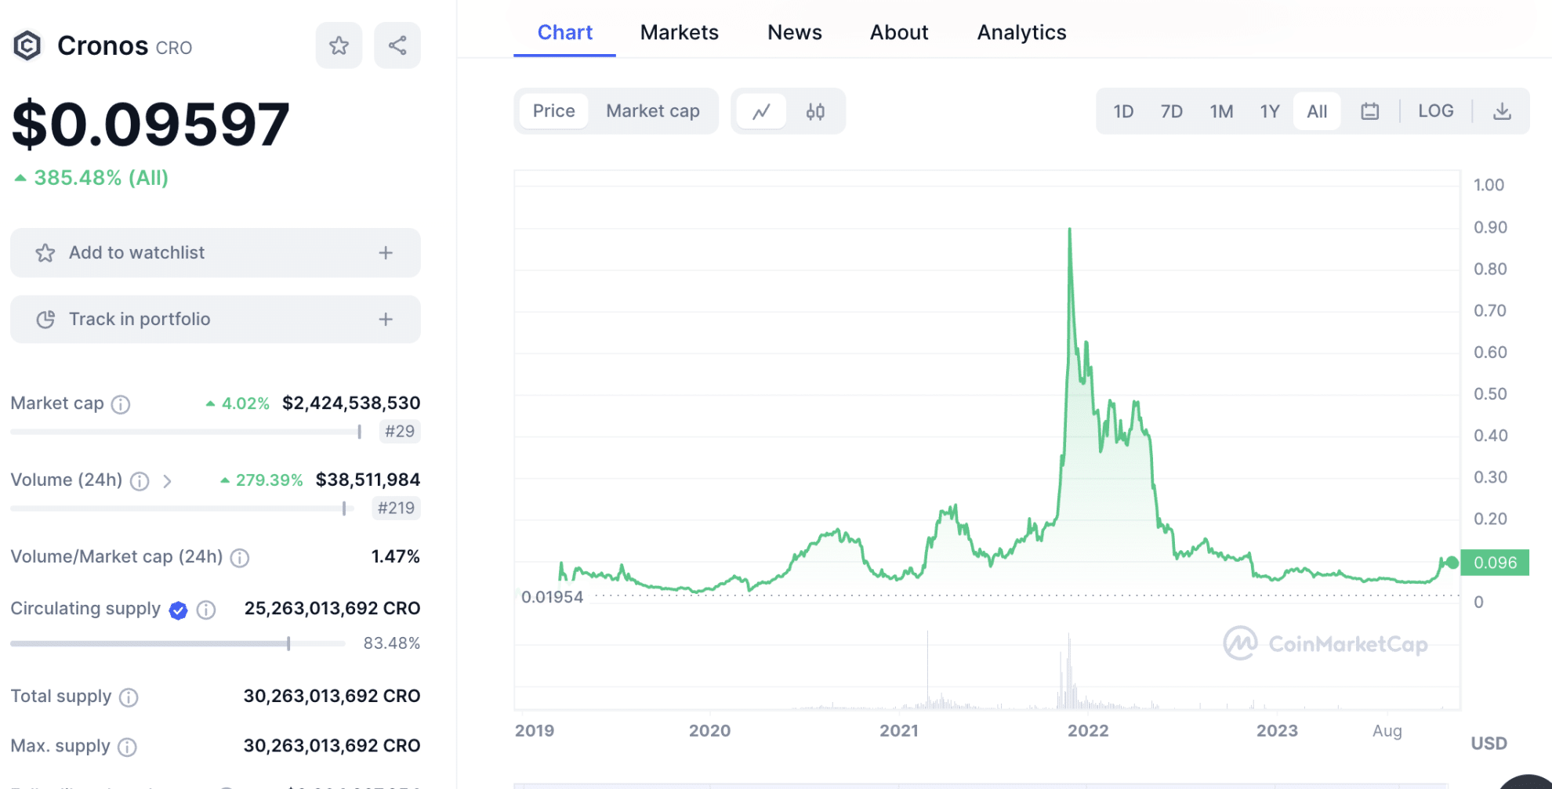Screen dimensions: 1552x789
Task: Click the portfolio pie chart icon
Action: click(45, 319)
